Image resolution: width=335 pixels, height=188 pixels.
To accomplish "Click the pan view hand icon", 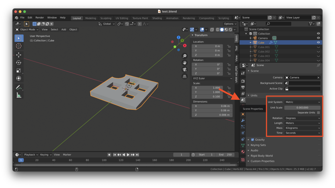I will tap(185, 63).
